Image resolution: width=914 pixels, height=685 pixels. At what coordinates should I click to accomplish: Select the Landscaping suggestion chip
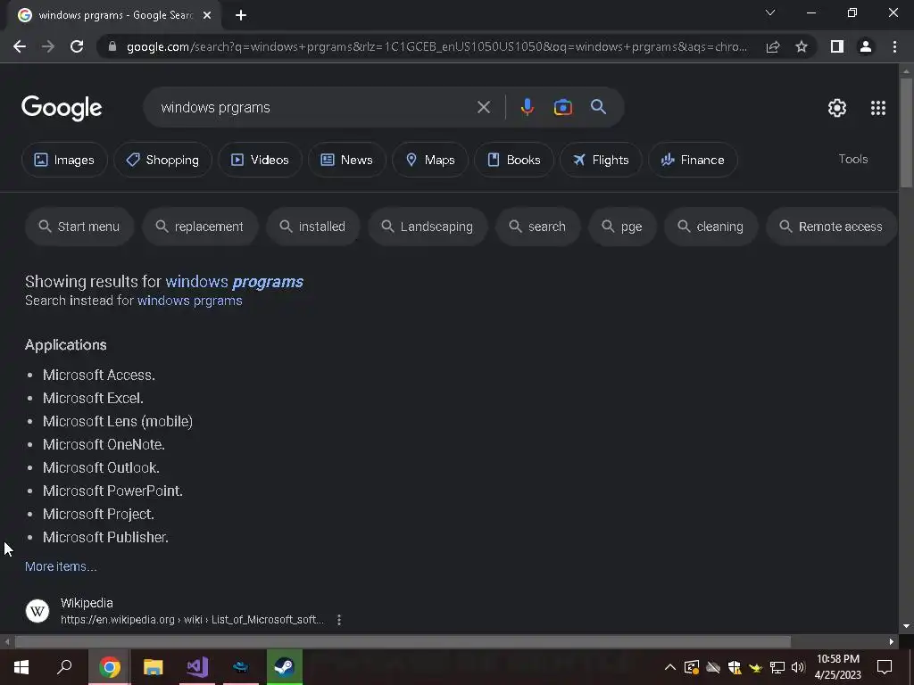point(428,227)
